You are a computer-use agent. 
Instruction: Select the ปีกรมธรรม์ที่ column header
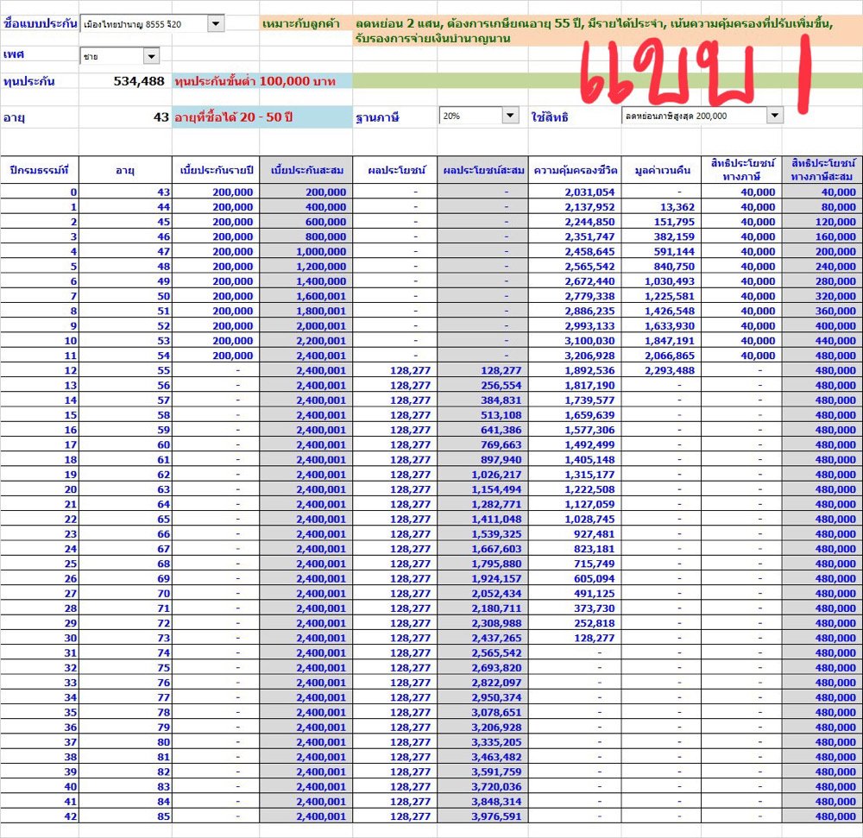coord(40,170)
